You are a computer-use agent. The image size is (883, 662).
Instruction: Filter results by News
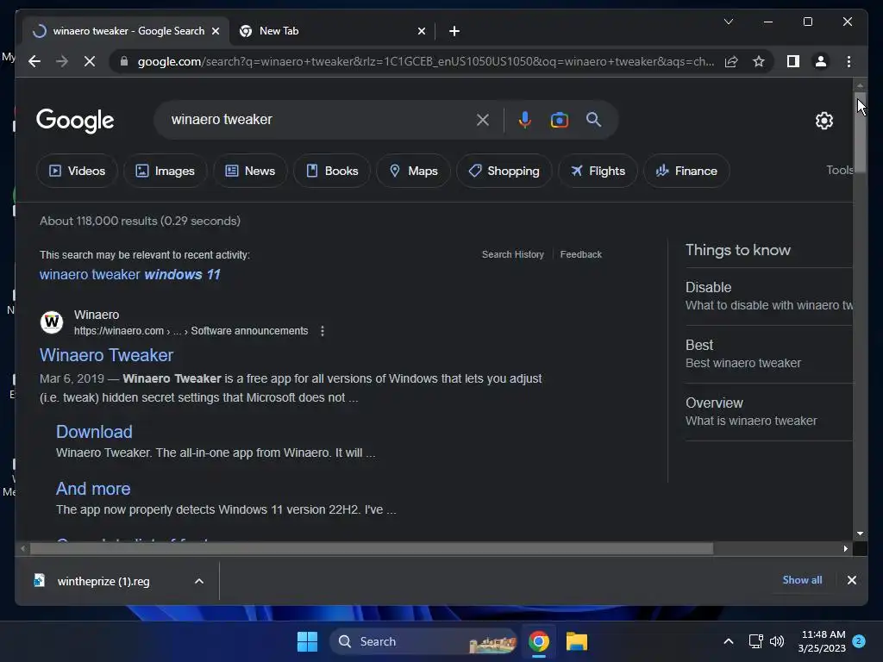pos(250,172)
